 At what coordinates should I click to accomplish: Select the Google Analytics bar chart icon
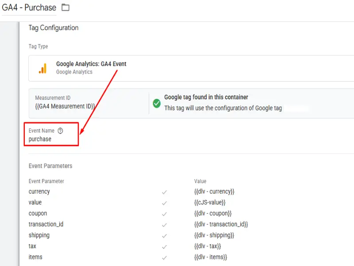point(42,68)
